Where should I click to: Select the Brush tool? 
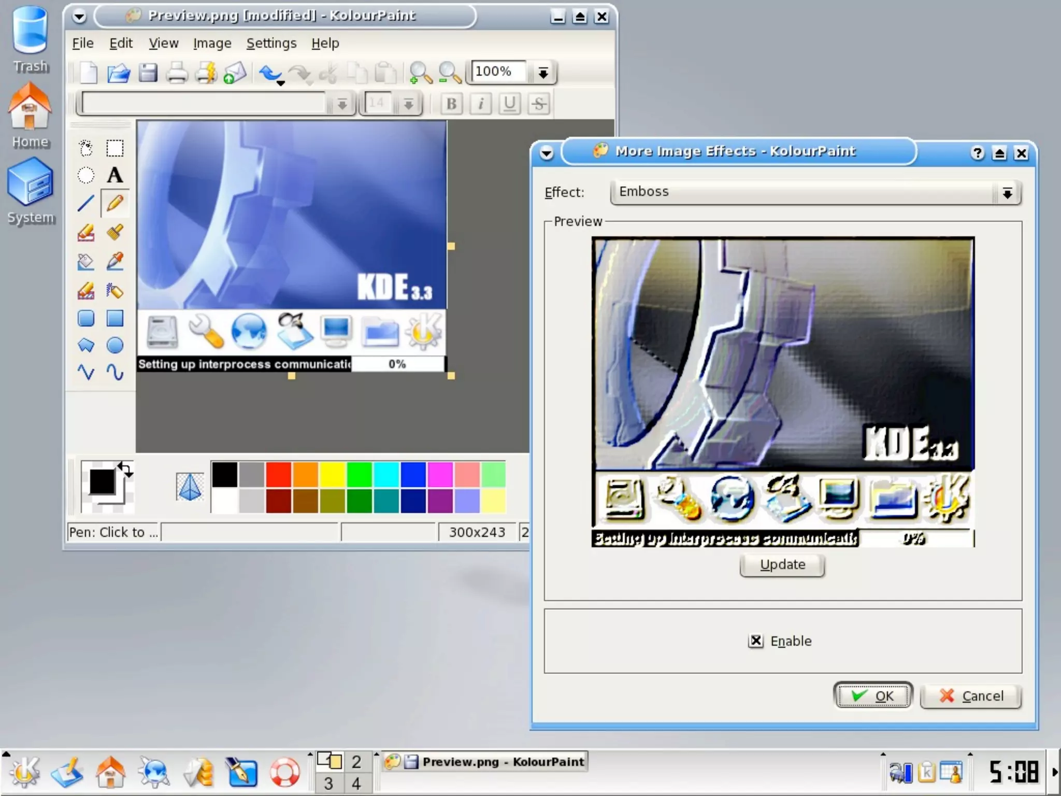pos(115,233)
